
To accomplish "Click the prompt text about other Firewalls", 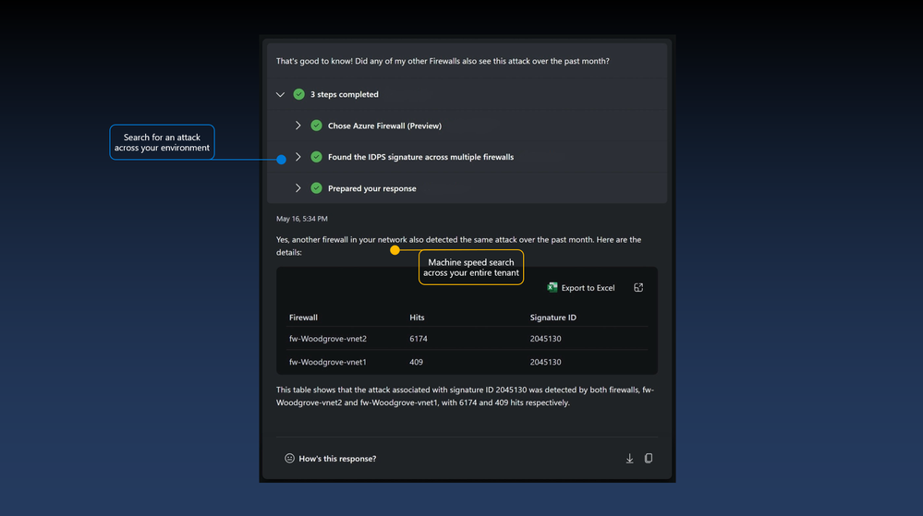I will tap(443, 61).
